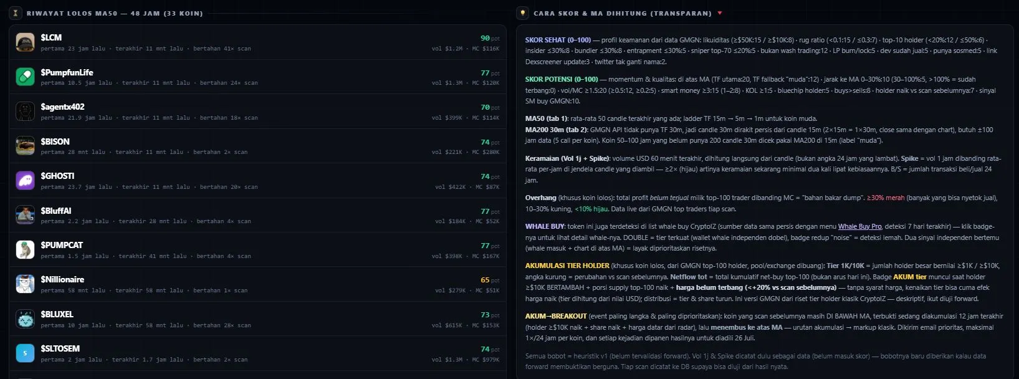Click 'vol $1.3M · MC $979K' text
This screenshot has width=1019, height=379.
pos(466,360)
